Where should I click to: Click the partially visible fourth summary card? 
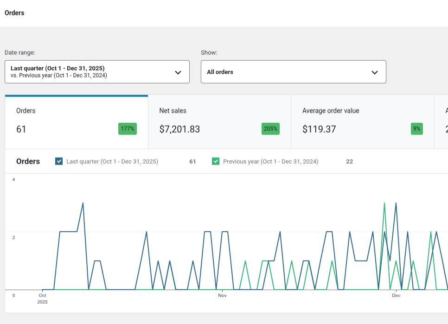point(442,122)
